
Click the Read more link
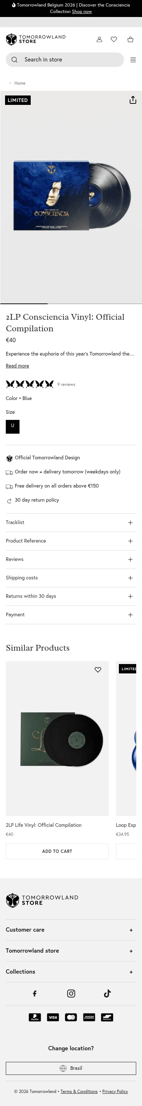click(x=17, y=366)
